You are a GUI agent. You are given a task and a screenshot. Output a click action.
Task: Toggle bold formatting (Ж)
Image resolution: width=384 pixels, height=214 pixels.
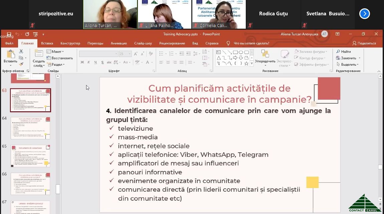click(82, 62)
